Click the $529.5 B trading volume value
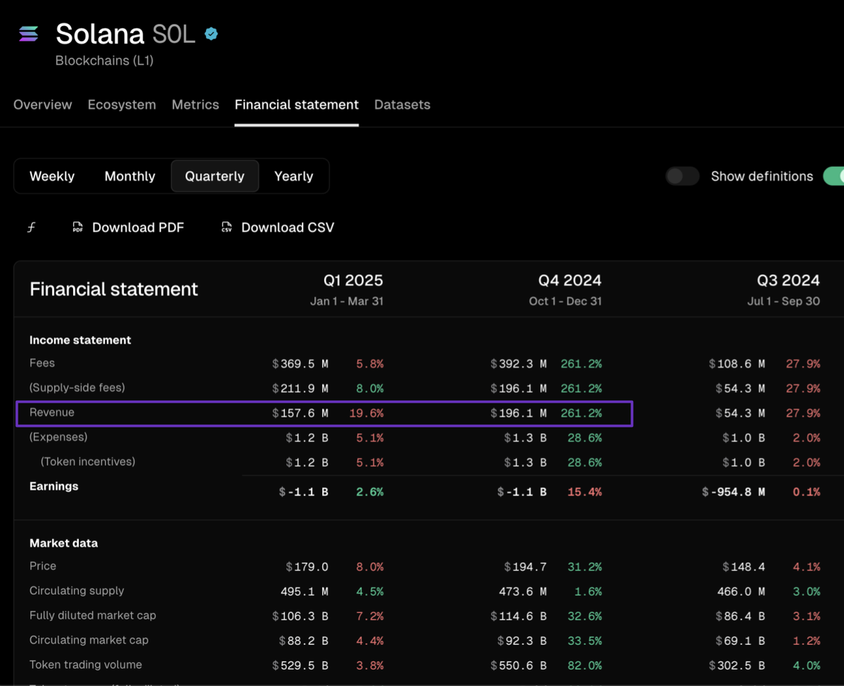Viewport: 844px width, 686px height. click(x=300, y=666)
